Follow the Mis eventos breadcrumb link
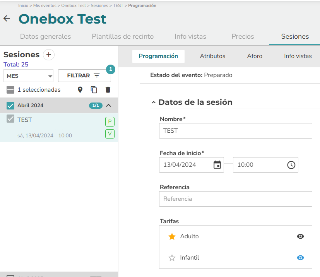Viewport: 320px width, 277px height. tap(45, 5)
